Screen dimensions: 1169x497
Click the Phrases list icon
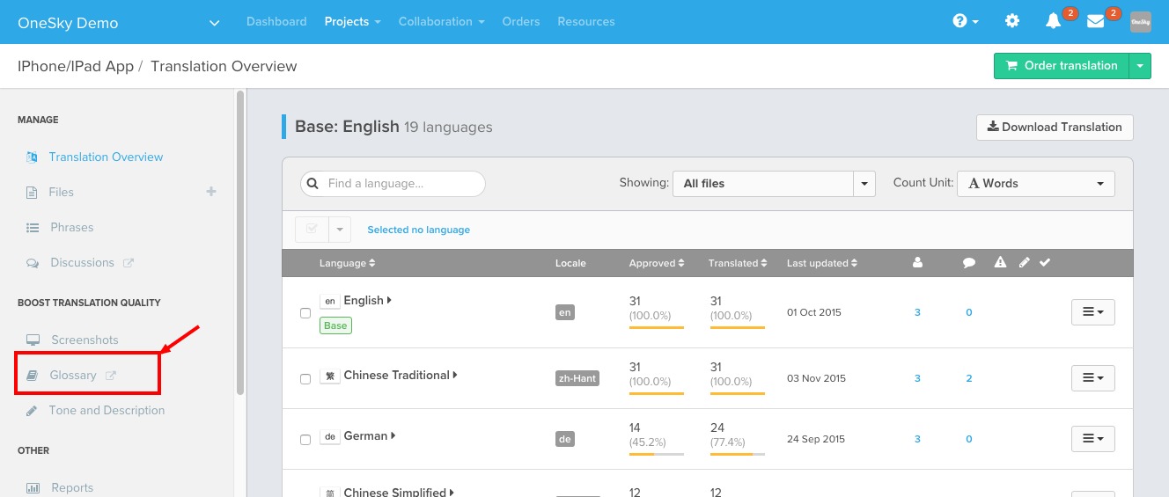coord(33,227)
